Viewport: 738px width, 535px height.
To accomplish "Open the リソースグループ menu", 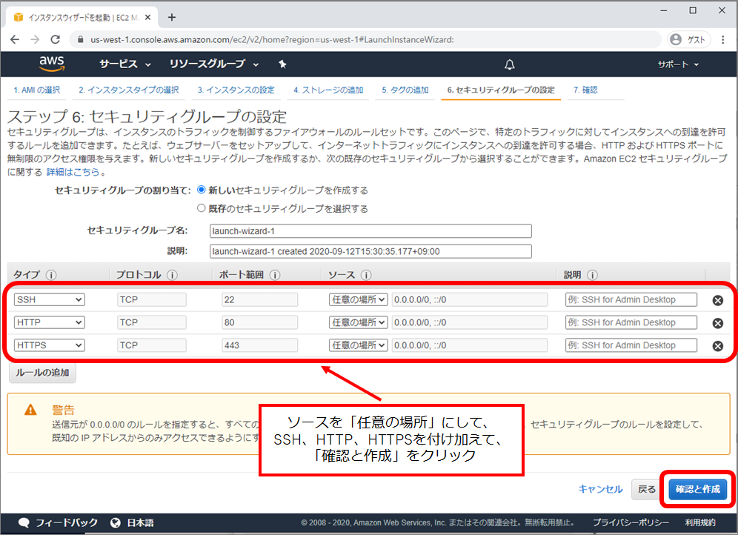I will pyautogui.click(x=214, y=64).
